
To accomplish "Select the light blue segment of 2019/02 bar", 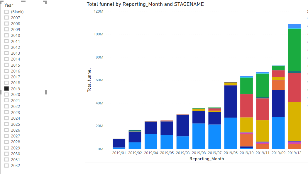I will tap(135, 146).
